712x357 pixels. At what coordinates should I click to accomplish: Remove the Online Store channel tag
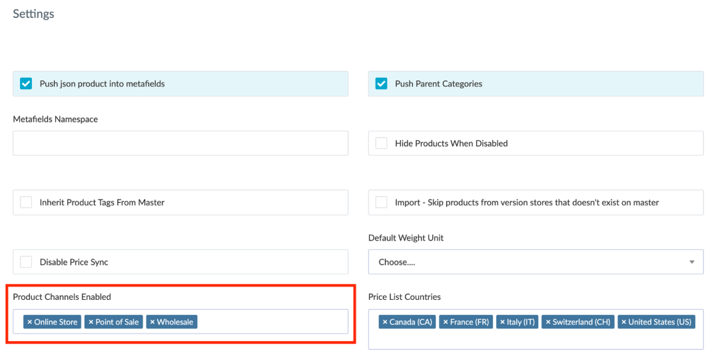(30, 322)
